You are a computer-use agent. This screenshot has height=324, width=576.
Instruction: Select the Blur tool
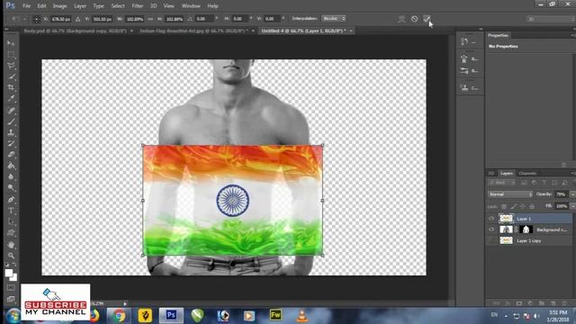tap(11, 176)
